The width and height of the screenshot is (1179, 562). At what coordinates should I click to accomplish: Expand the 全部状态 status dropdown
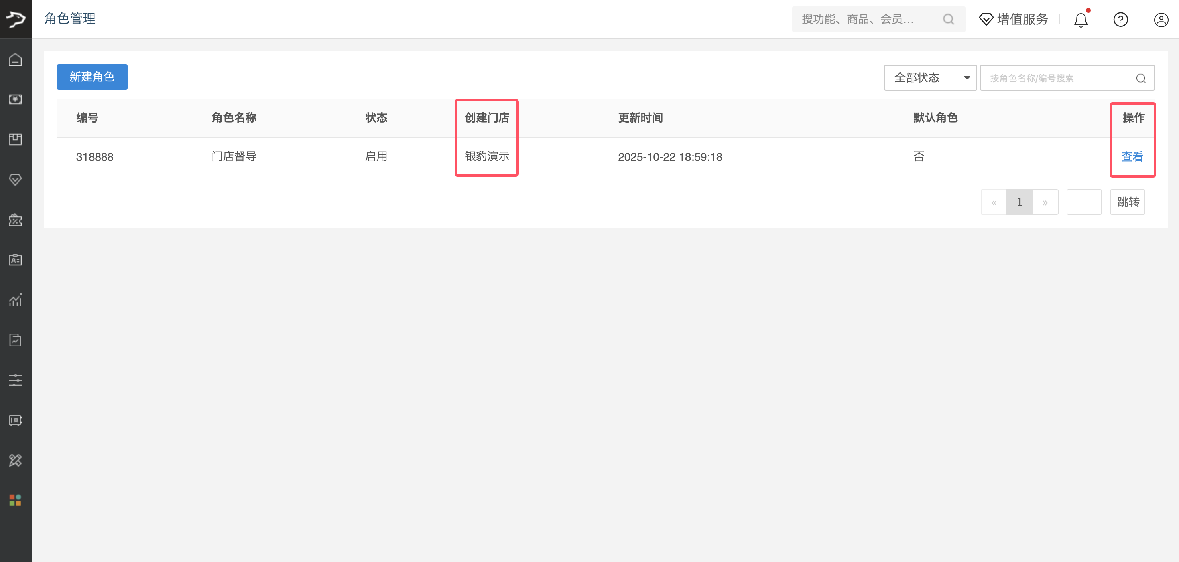[x=930, y=78]
